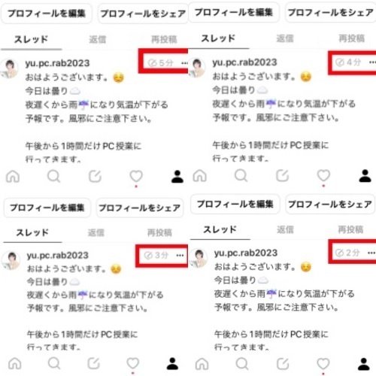Tap the heart activity icon in the top-left panel
Image resolution: width=376 pixels, height=376 pixels.
[136, 176]
